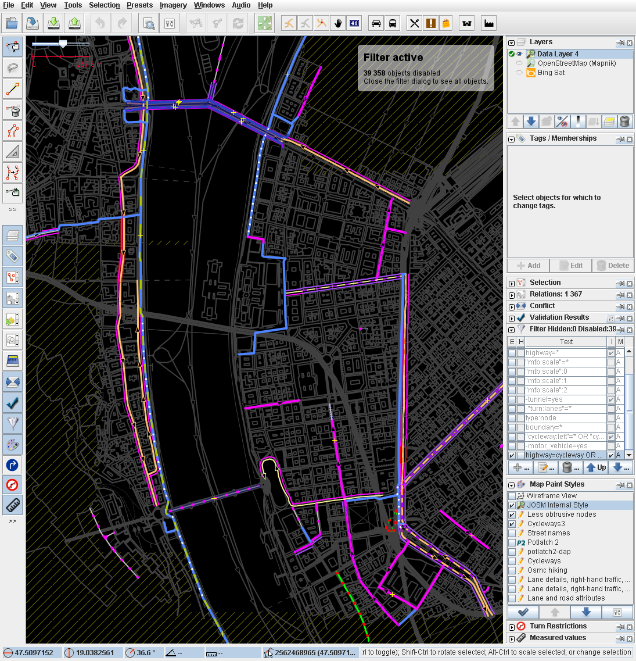Click the Undo arrow icon

[100, 23]
